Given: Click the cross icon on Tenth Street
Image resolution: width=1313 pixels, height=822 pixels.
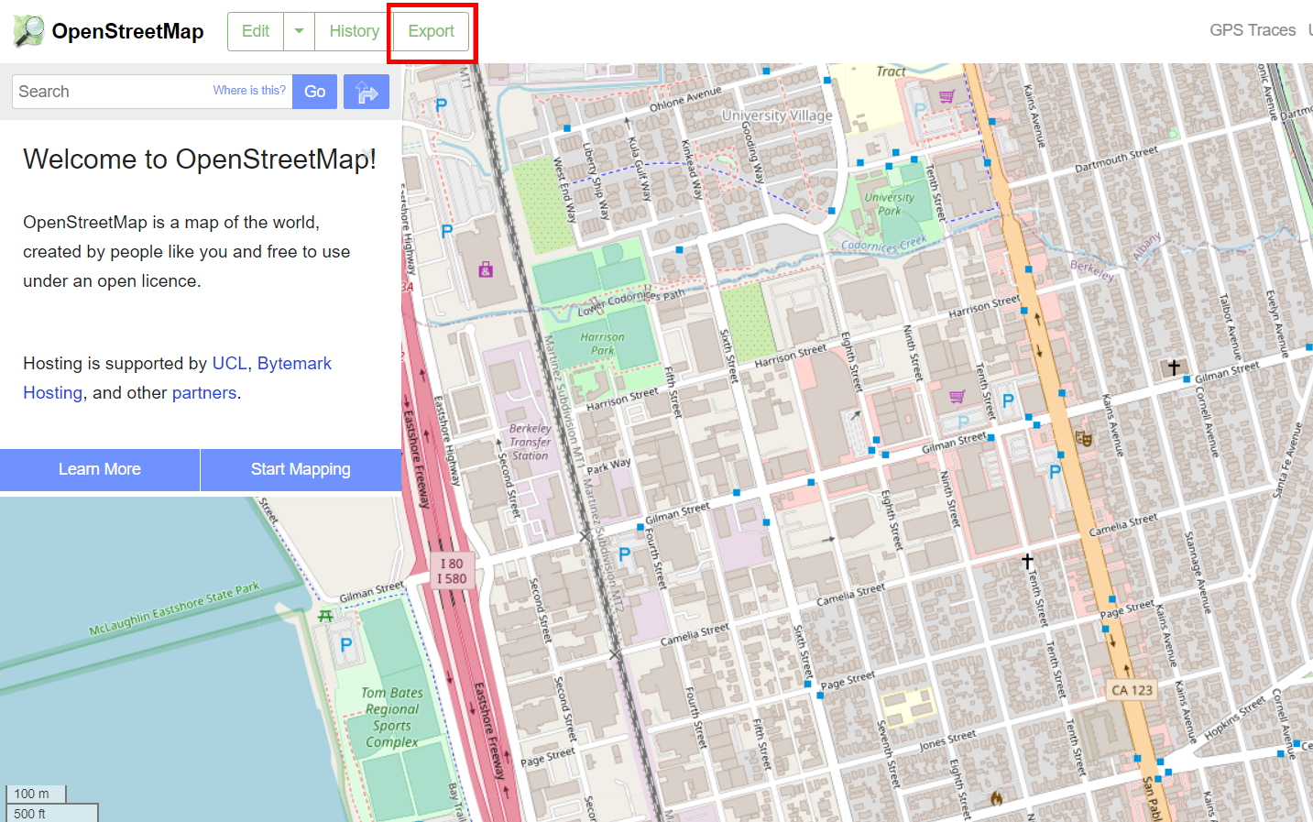Looking at the screenshot, I should point(1027,560).
